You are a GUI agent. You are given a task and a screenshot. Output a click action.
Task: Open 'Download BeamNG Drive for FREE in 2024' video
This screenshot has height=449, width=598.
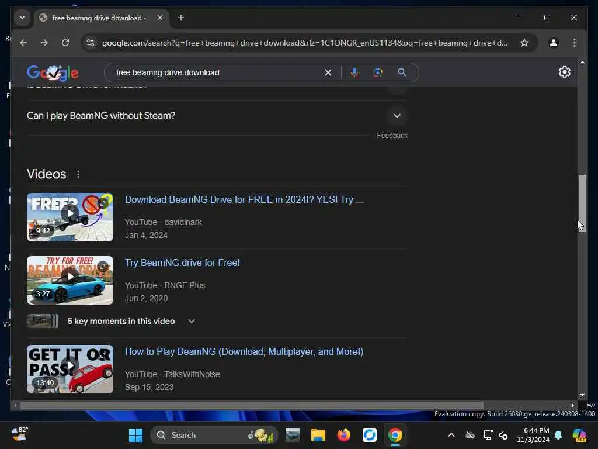pos(244,200)
